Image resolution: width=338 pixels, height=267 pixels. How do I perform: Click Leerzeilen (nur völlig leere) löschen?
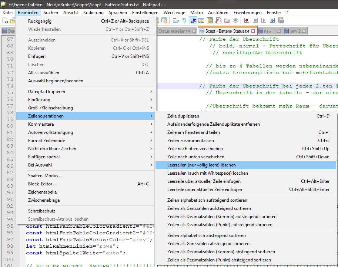pos(246,165)
